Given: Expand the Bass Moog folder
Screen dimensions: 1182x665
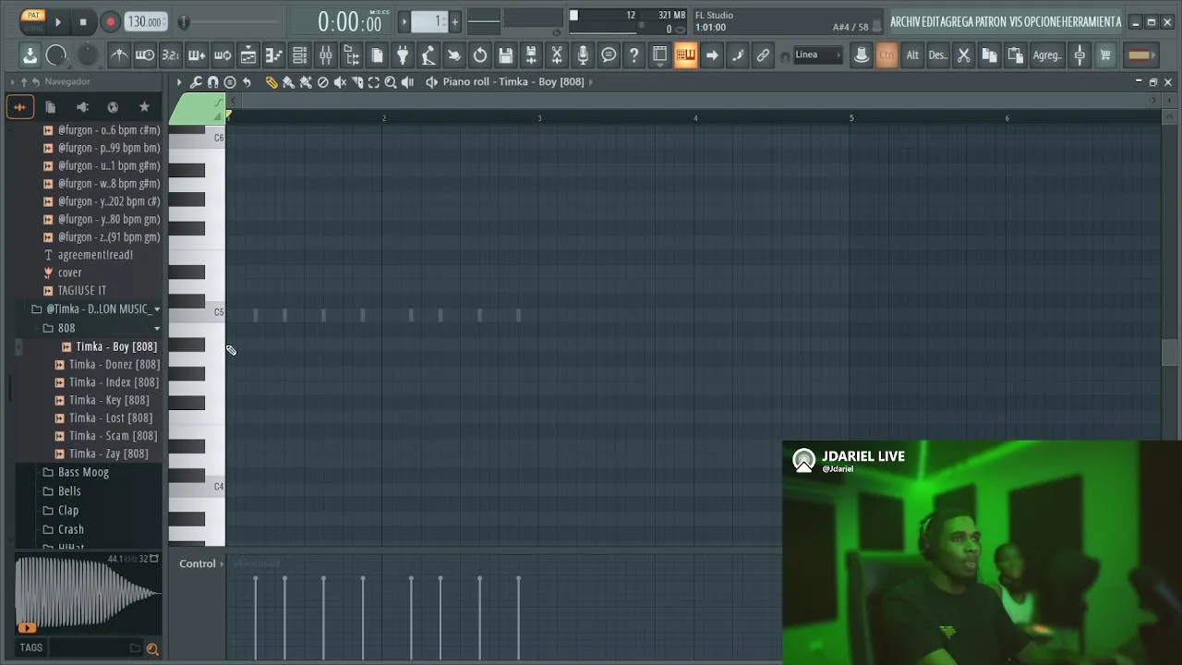Looking at the screenshot, I should click(83, 472).
